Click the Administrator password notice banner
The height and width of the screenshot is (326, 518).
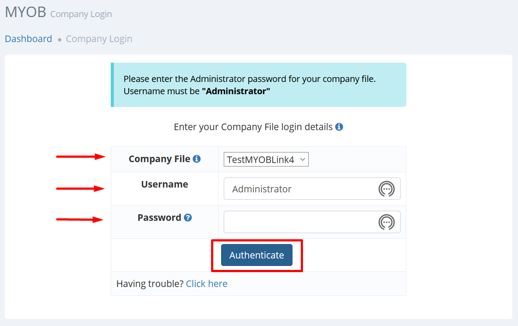[258, 85]
